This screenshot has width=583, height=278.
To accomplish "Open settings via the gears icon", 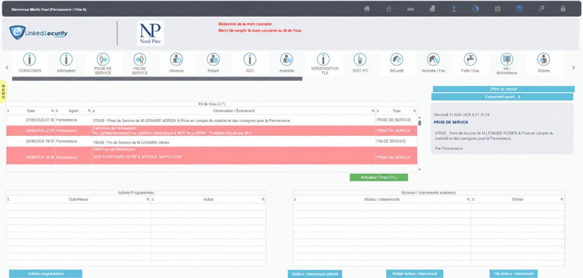I will point(541,9).
